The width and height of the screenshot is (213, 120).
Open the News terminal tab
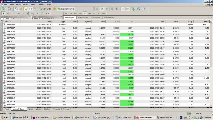pos(31,109)
